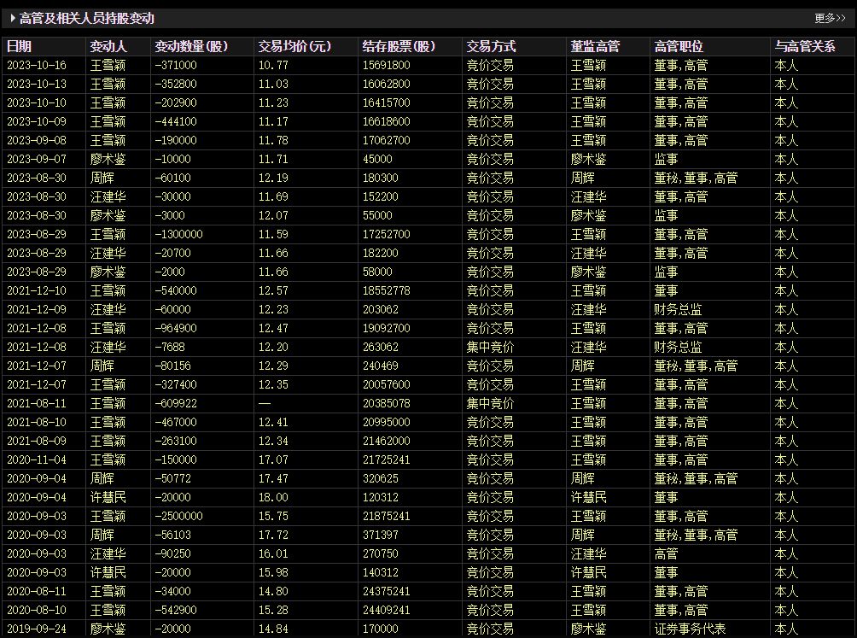Click the holdings value 24409241
The height and width of the screenshot is (638, 857).
tap(387, 610)
